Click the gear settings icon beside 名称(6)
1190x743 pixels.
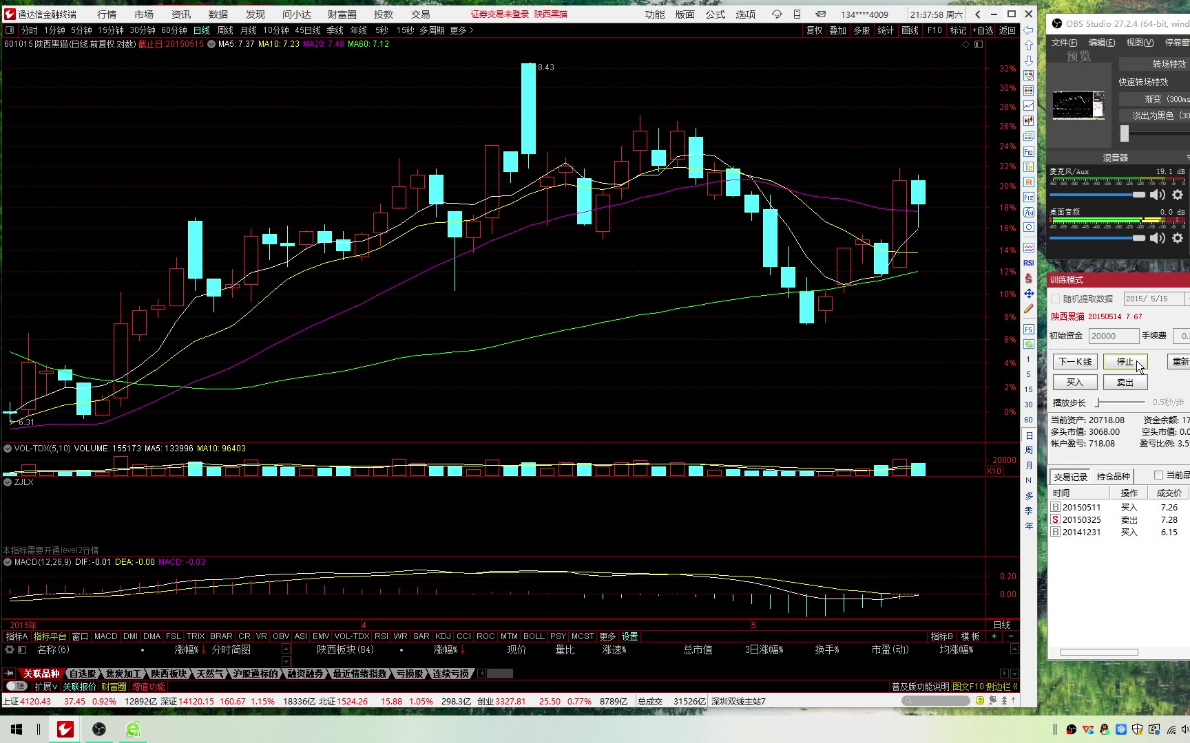point(10,649)
